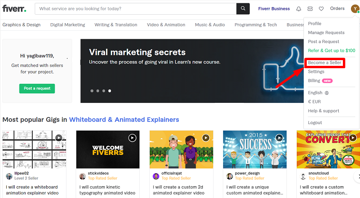This screenshot has width=360, height=198.
Task: Play the snoutcloud gig video
Action: 353,138
